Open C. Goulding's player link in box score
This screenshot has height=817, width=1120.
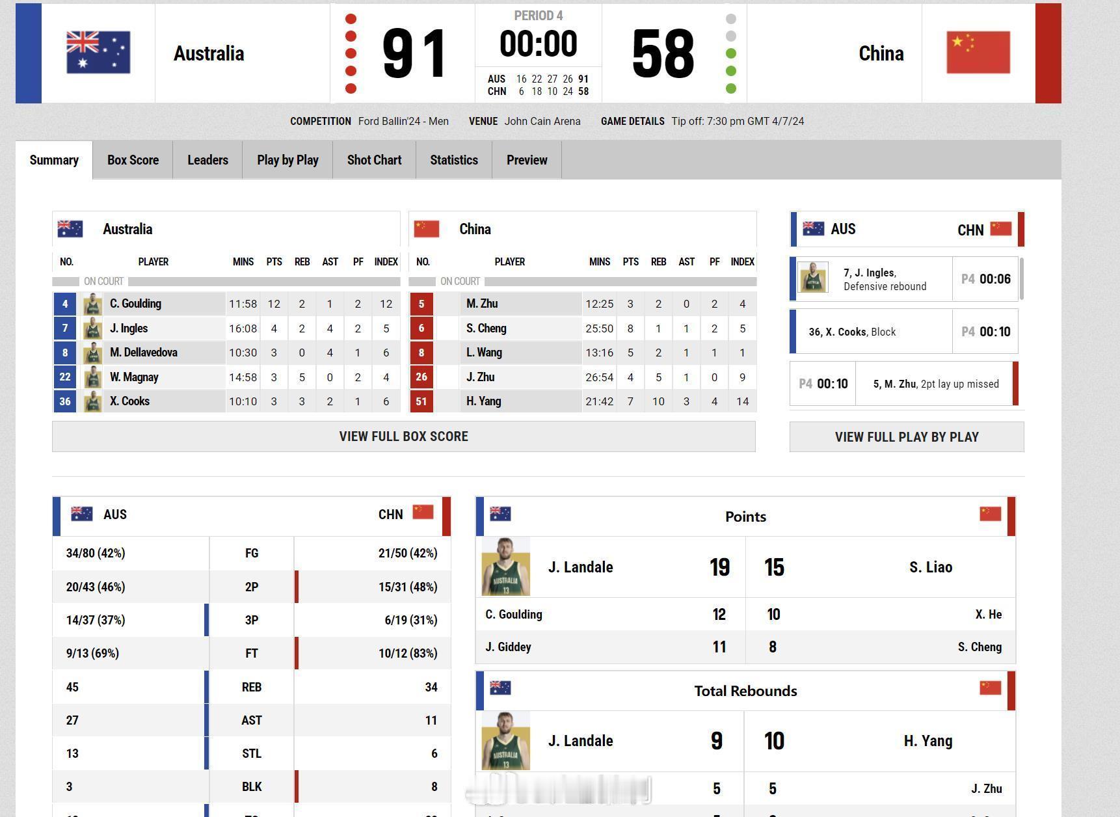(135, 304)
